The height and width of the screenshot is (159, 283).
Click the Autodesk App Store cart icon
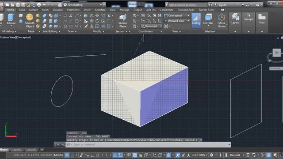(243, 5)
